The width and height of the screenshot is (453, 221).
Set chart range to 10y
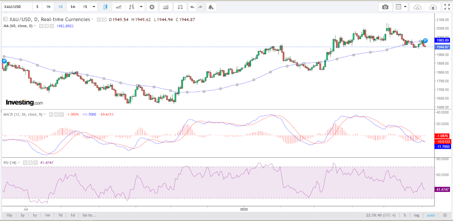(10, 215)
